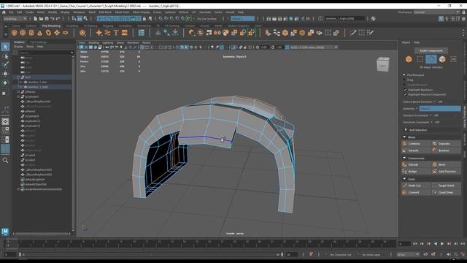This screenshot has height=263, width=467.
Task: Play the animation forwards
Action: click(x=442, y=243)
